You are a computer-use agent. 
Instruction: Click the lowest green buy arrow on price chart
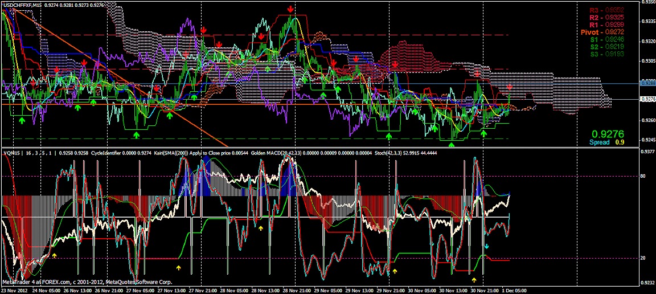click(x=452, y=145)
